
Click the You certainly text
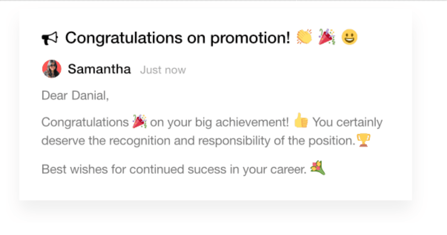coord(347,122)
